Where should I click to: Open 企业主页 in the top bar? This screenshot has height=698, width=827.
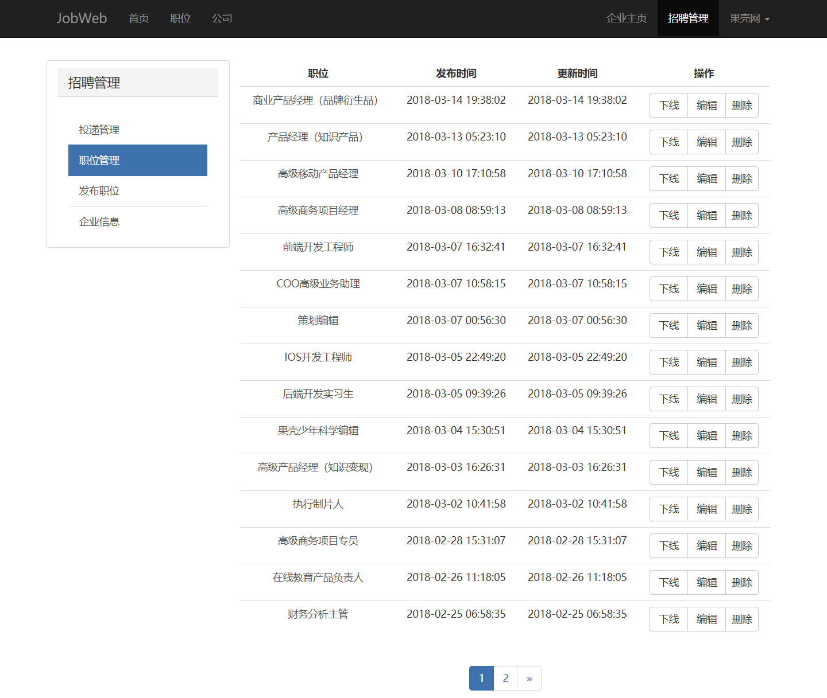tap(627, 18)
